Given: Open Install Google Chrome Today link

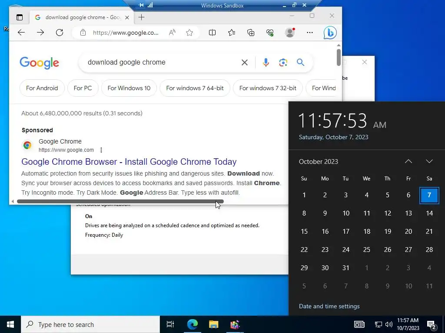Looking at the screenshot, I should (129, 162).
